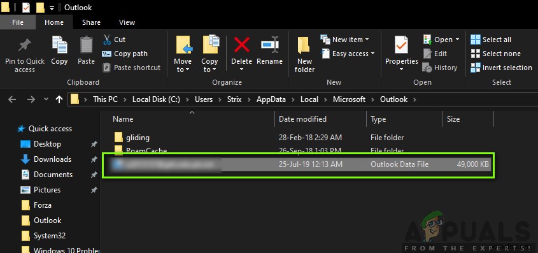Click Strix breadcrumb in address bar

(x=234, y=99)
